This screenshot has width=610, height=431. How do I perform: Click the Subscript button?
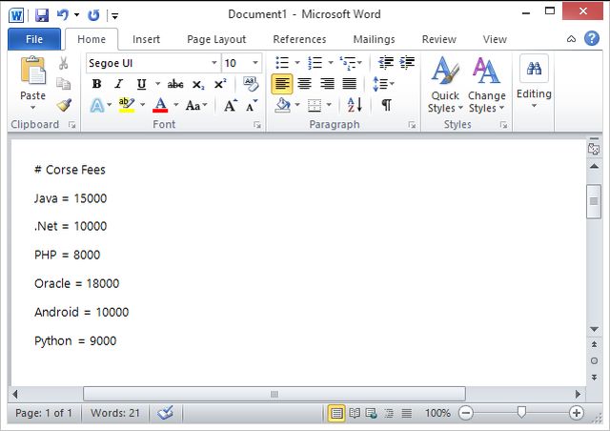coord(198,85)
